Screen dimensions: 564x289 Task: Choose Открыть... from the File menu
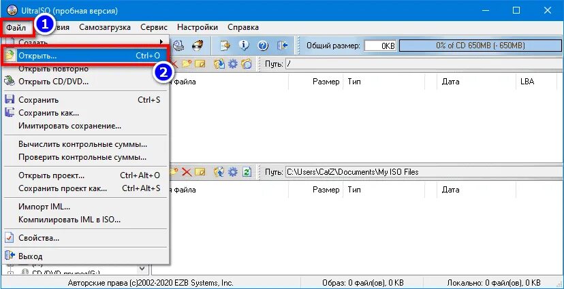click(87, 56)
